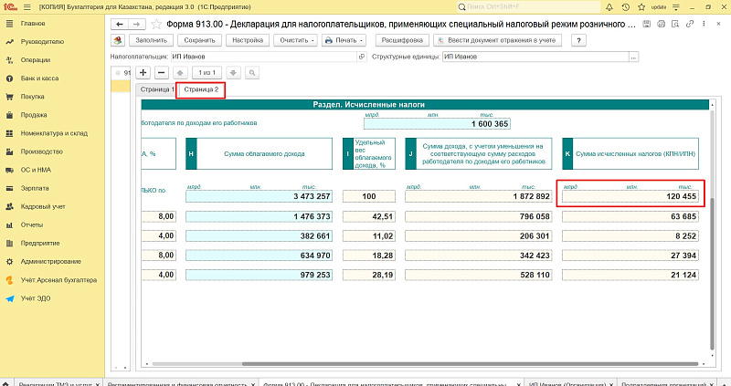Select the Страница 2 tab

[x=201, y=89]
